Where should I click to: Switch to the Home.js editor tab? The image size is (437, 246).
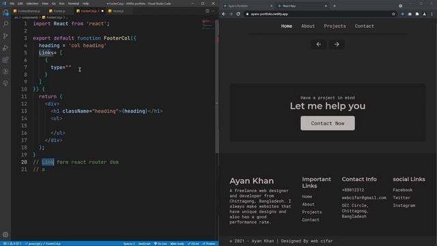pyautogui.click(x=118, y=11)
